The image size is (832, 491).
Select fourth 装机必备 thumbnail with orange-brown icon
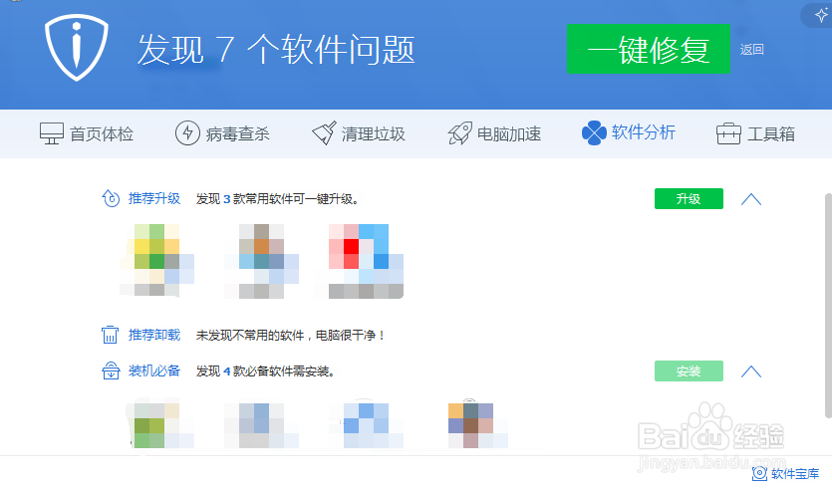(x=478, y=425)
